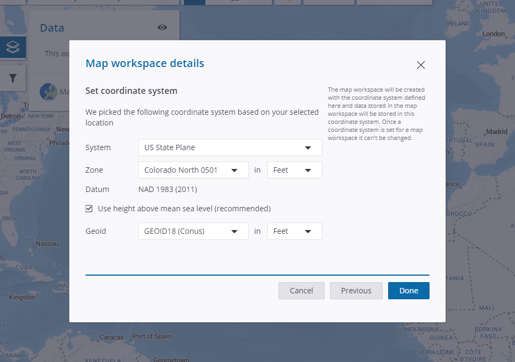Click the SPAIN label on the map
Viewport: 515px width, 362px height.
tap(484, 144)
